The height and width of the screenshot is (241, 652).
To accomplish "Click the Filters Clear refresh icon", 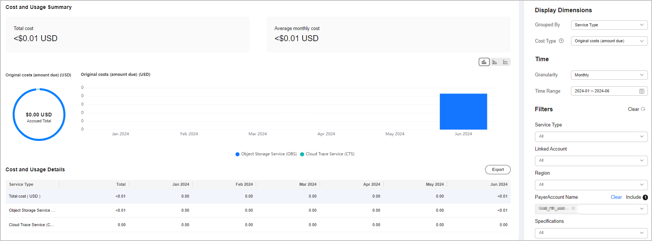I will tap(643, 109).
